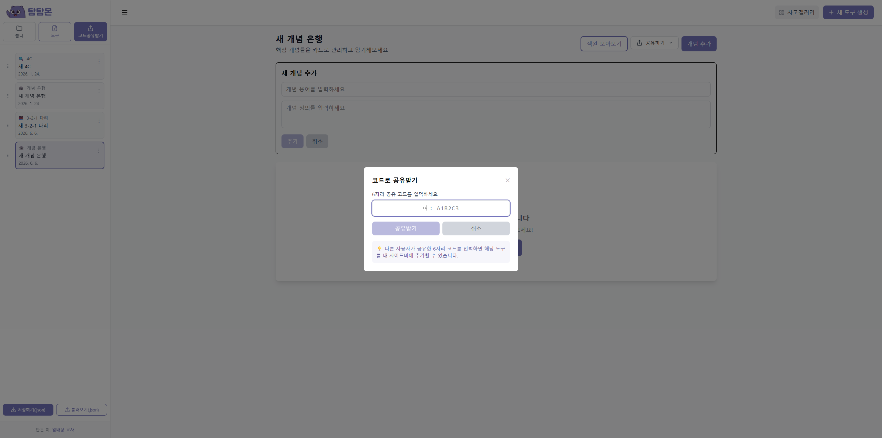Open 새 개념 은행 card dated 2026. 1. 24.
Screen dimensions: 882x438
(x=60, y=96)
